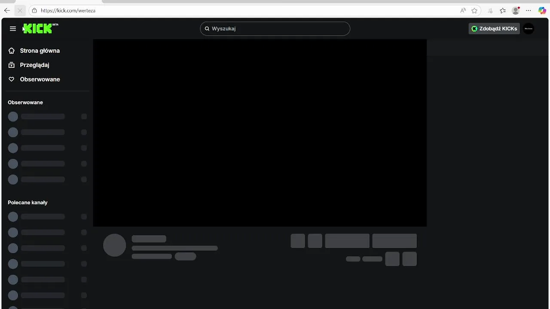Activate Read aloud icon

463,10
